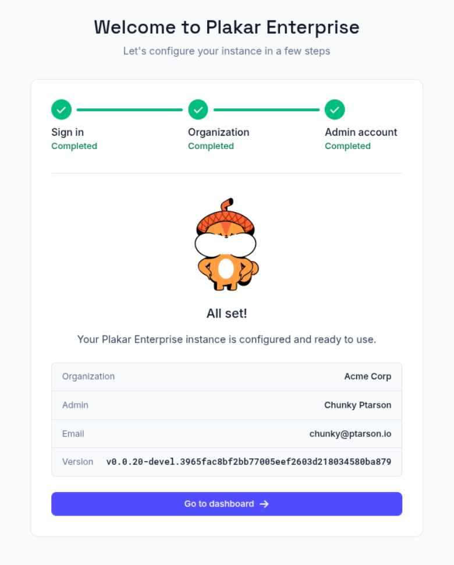Click the Version row label
454x565 pixels.
77,462
